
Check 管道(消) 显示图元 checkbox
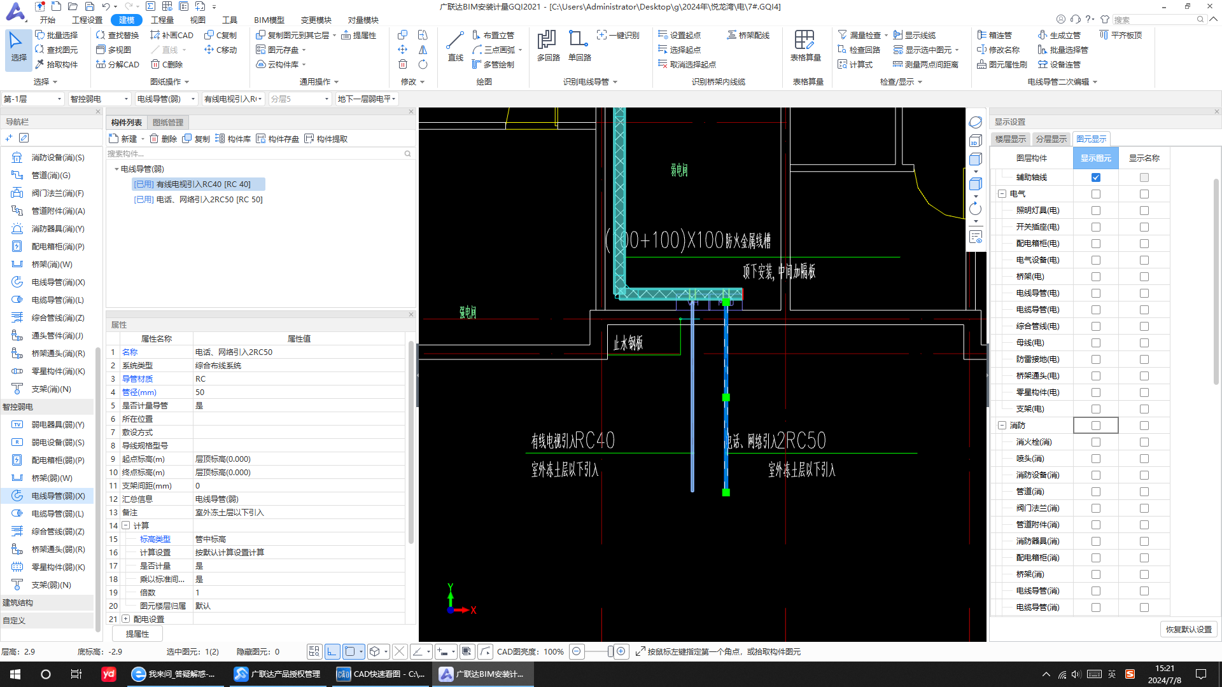click(1095, 492)
